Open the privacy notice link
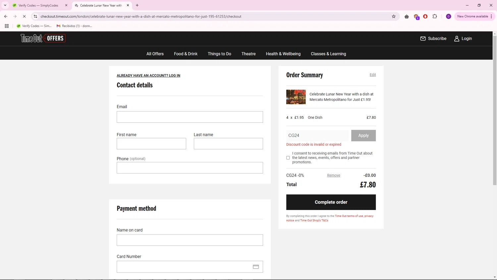 (x=369, y=216)
